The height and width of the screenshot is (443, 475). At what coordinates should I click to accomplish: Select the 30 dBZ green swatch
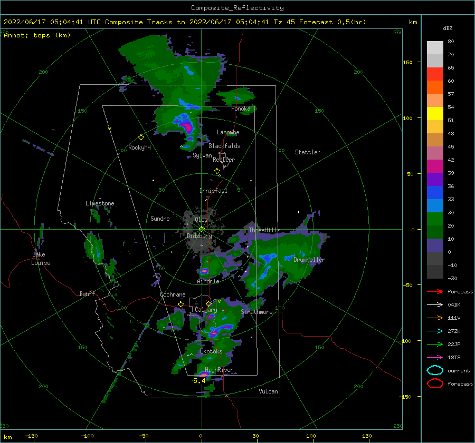(435, 219)
